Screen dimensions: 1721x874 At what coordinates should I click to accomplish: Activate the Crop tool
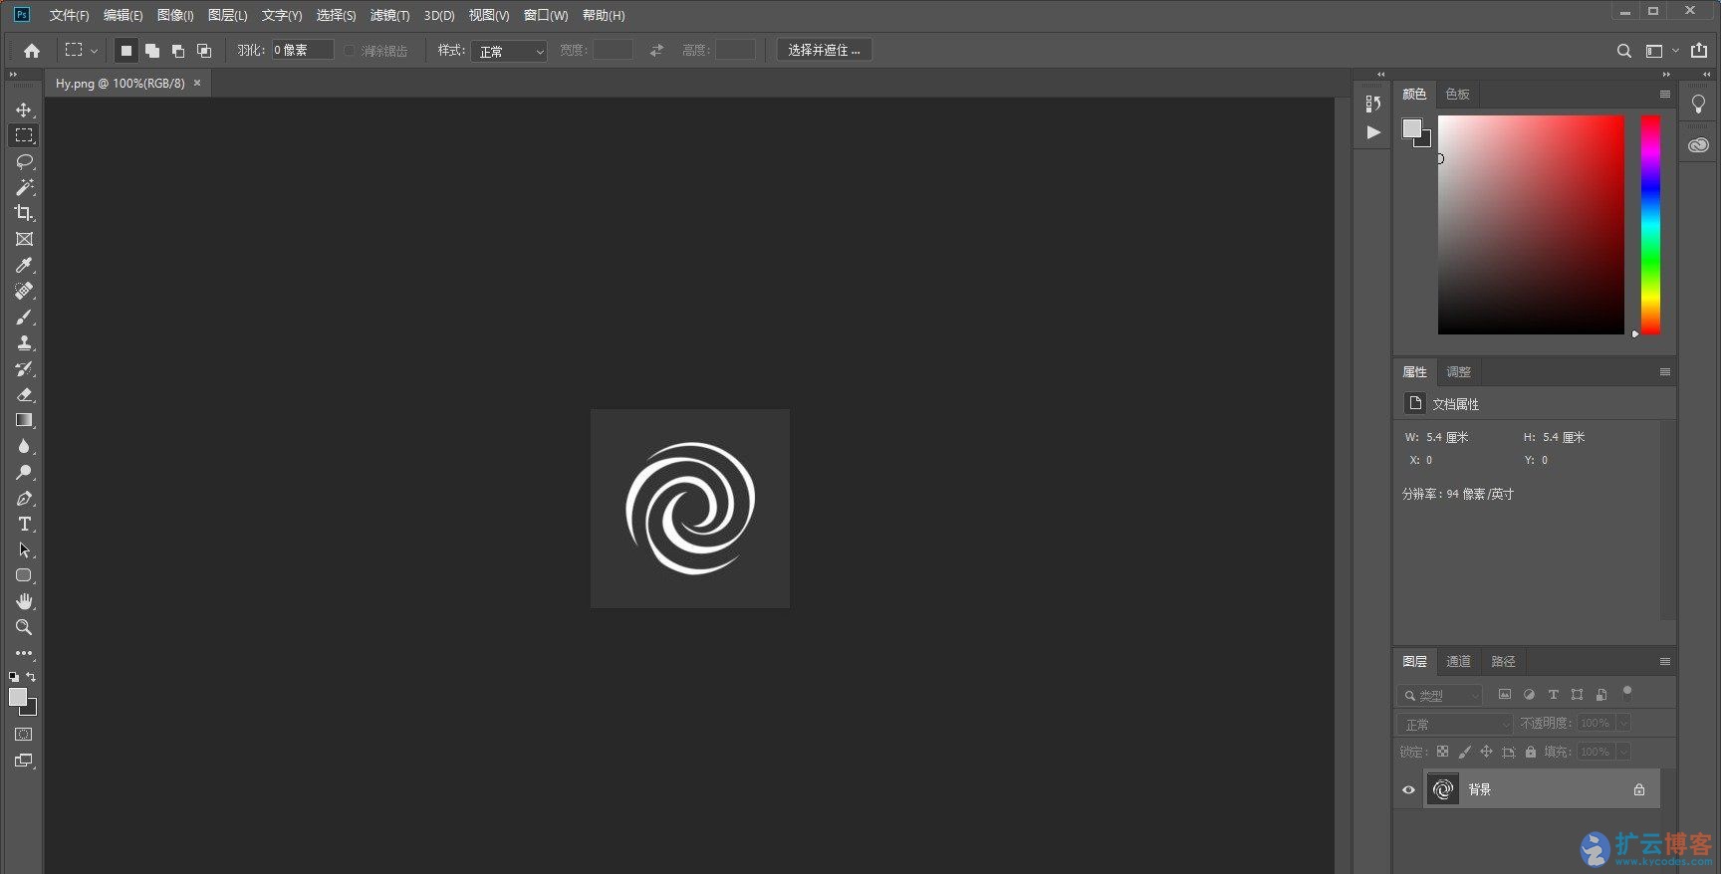pos(24,213)
